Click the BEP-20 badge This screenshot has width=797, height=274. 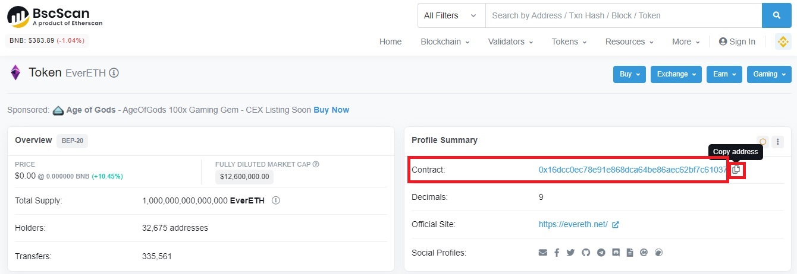click(x=73, y=141)
